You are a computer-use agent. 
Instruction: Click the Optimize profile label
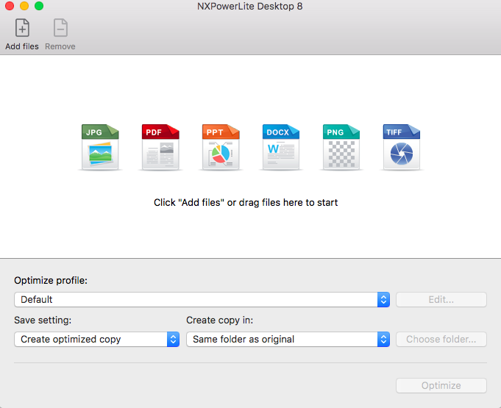pyautogui.click(x=51, y=280)
